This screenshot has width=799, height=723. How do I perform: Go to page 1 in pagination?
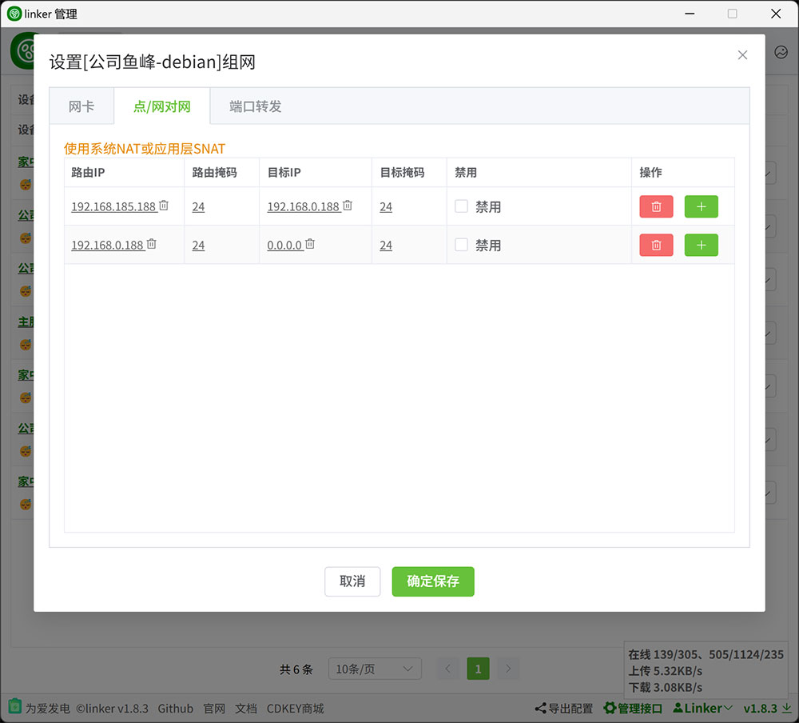(478, 669)
